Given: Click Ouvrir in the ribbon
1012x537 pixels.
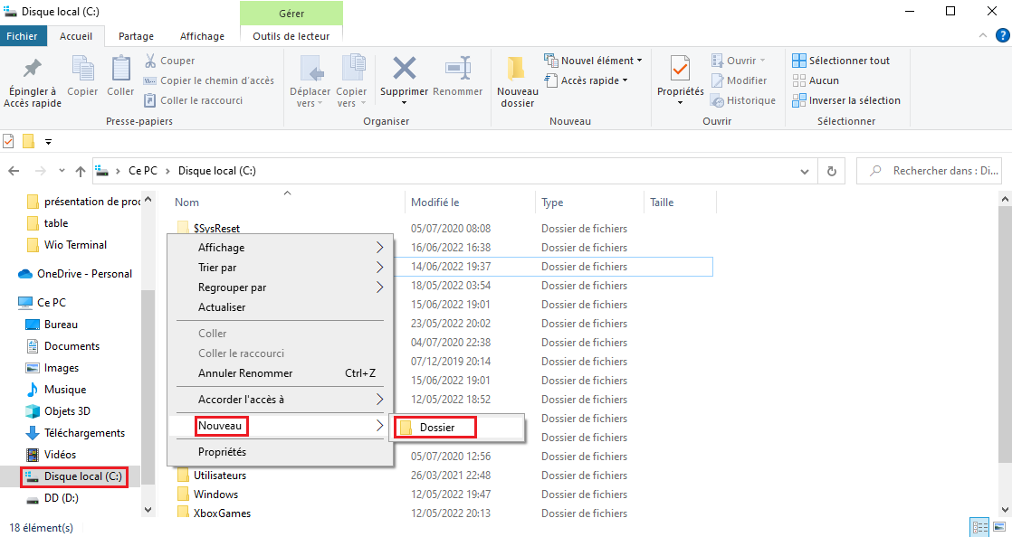Looking at the screenshot, I should (739, 61).
